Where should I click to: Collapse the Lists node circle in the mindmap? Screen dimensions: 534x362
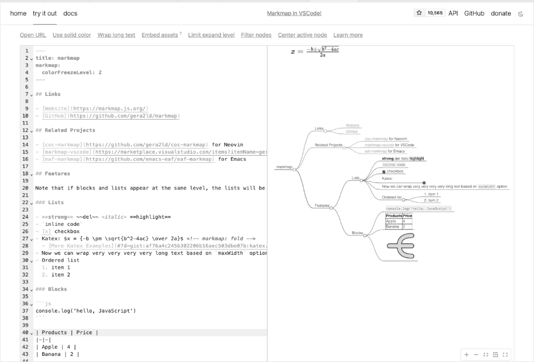click(361, 180)
